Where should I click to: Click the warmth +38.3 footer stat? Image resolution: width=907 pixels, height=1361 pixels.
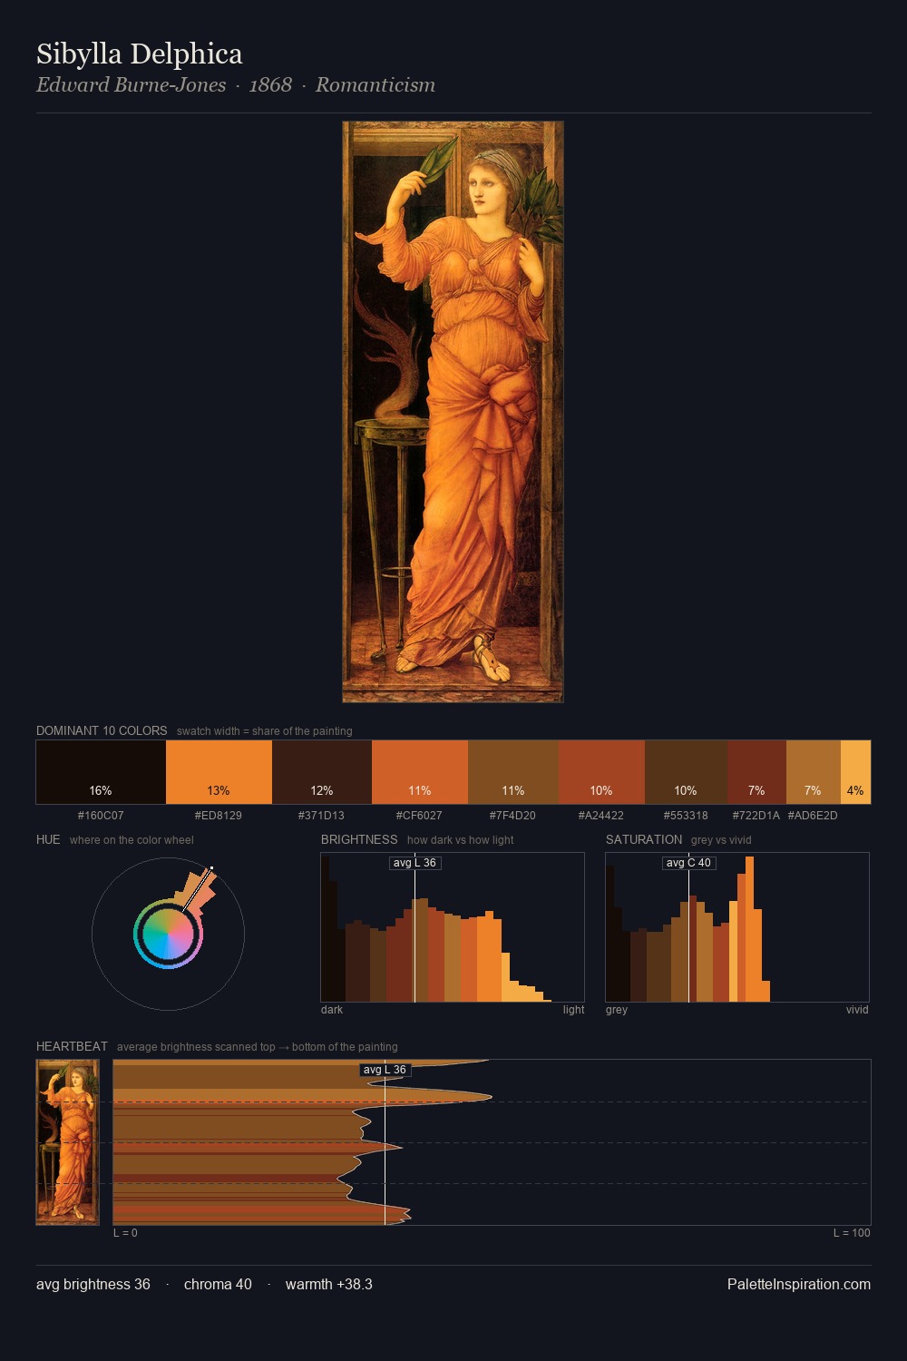329,1284
